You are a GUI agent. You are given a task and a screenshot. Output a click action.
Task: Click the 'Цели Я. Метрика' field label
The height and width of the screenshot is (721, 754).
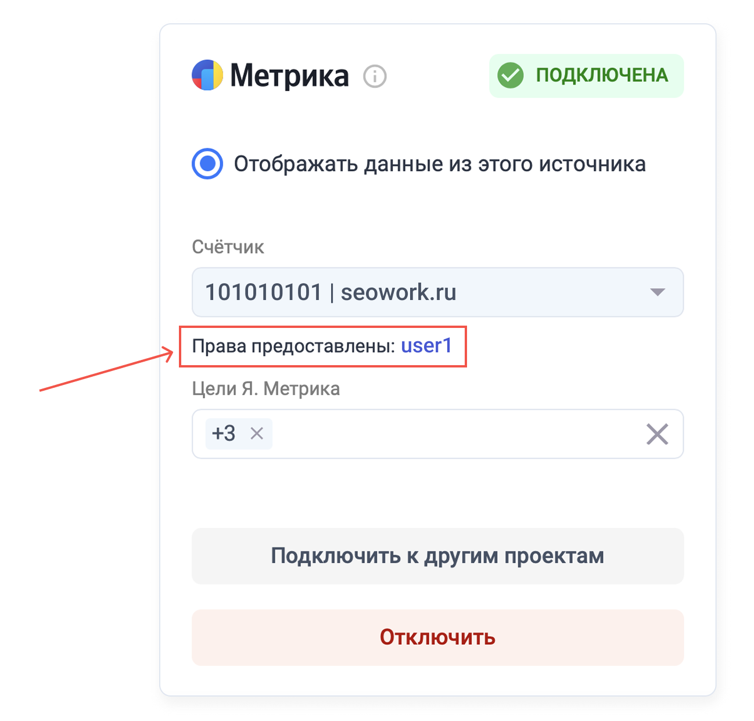click(265, 388)
